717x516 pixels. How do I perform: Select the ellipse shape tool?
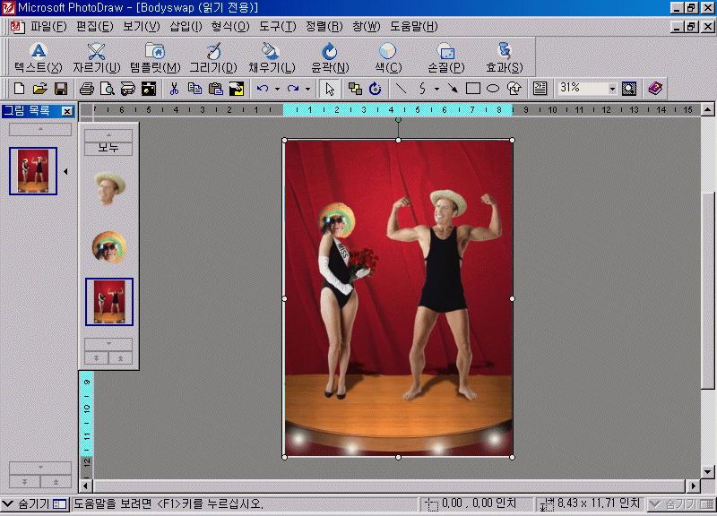point(493,89)
